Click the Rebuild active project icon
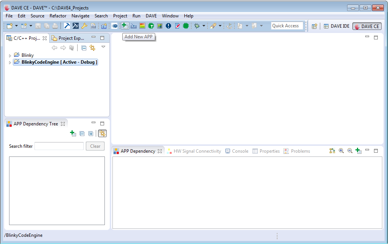The width and height of the screenshot is (388, 244). (75, 26)
